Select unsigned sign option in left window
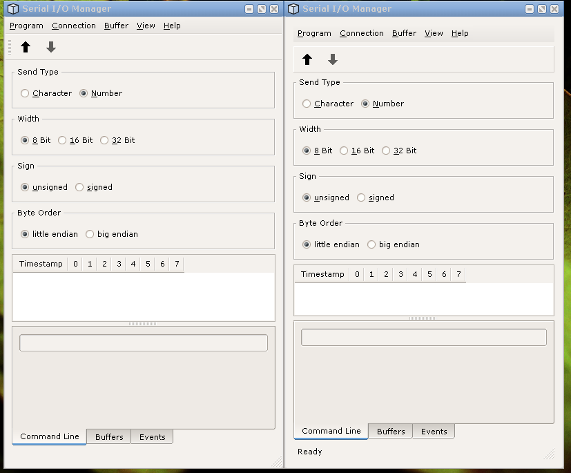 [x=44, y=187]
